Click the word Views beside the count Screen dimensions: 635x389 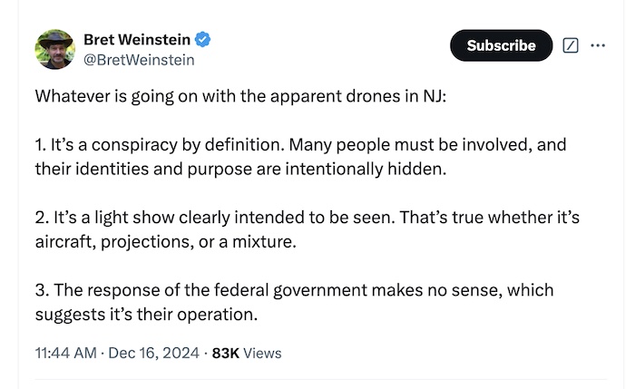pyautogui.click(x=263, y=353)
